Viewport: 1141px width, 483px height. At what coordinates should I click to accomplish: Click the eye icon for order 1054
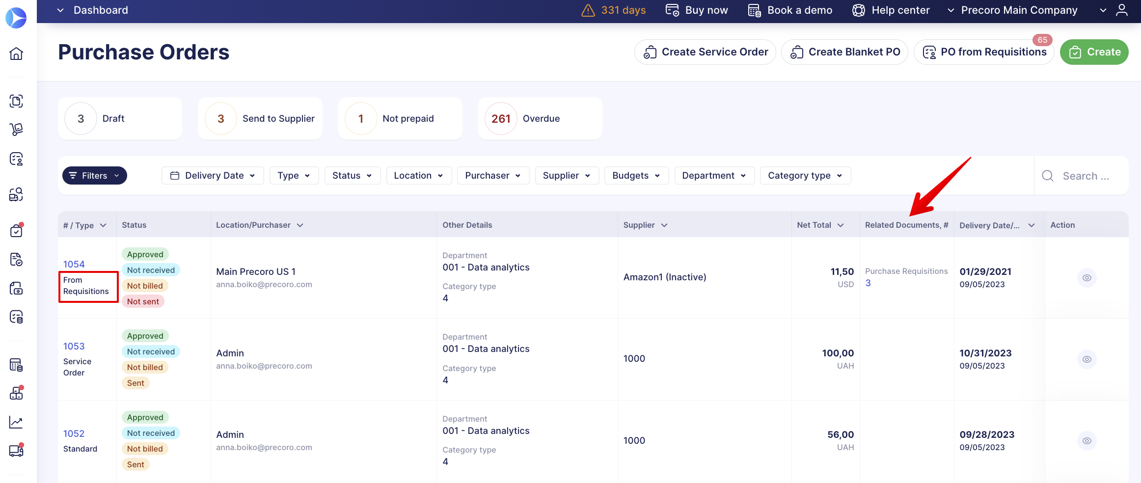pos(1087,277)
